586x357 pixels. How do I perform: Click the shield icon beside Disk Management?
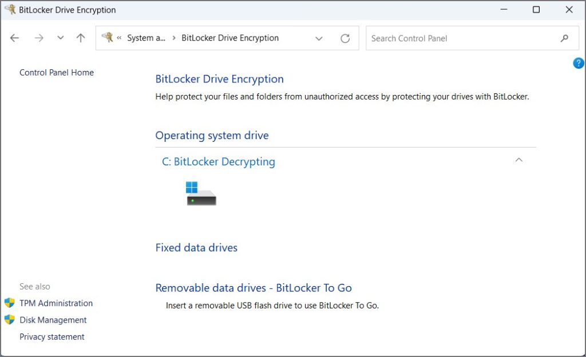9,320
